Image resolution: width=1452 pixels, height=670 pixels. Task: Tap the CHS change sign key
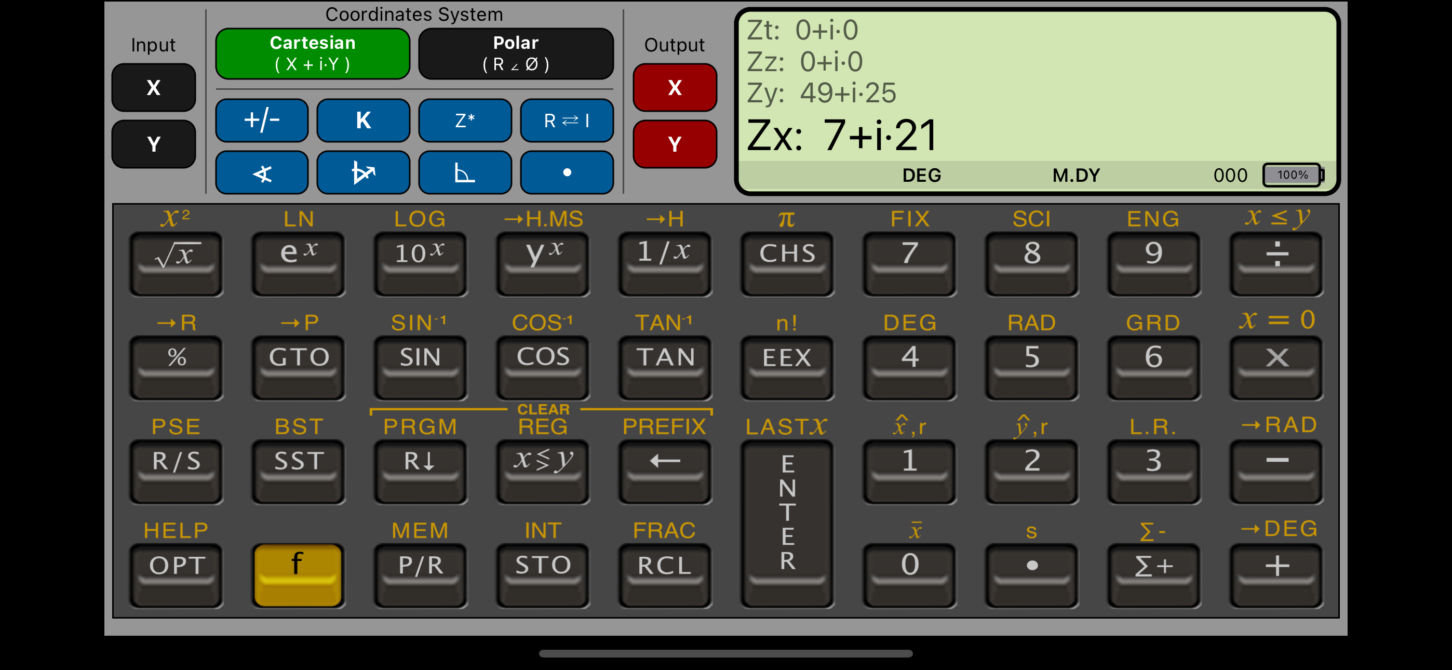tap(787, 264)
